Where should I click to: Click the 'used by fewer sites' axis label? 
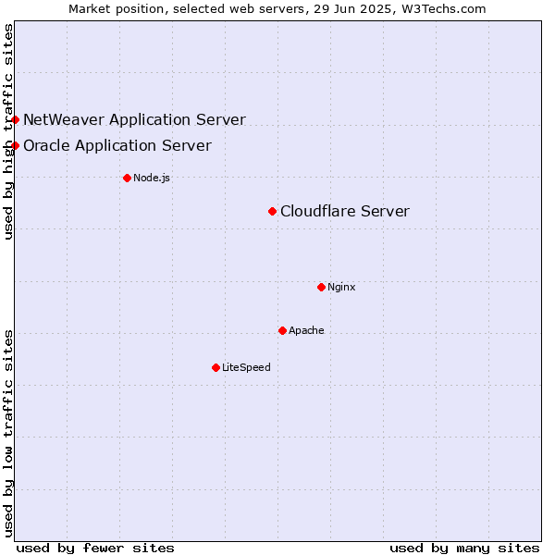(95, 549)
